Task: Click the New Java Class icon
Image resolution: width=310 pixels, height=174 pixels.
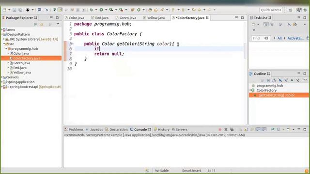Action: click(x=139, y=10)
